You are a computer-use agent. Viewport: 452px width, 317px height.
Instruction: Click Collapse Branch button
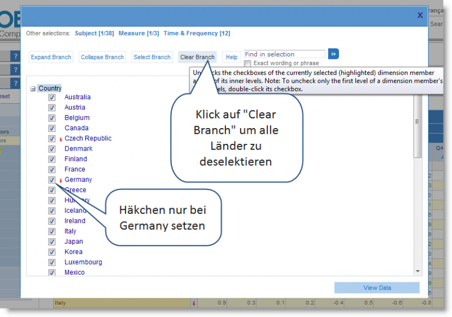pos(102,57)
